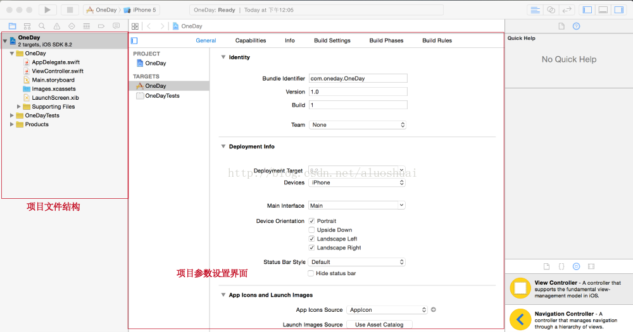
Task: Open the Object library
Action: pyautogui.click(x=577, y=266)
